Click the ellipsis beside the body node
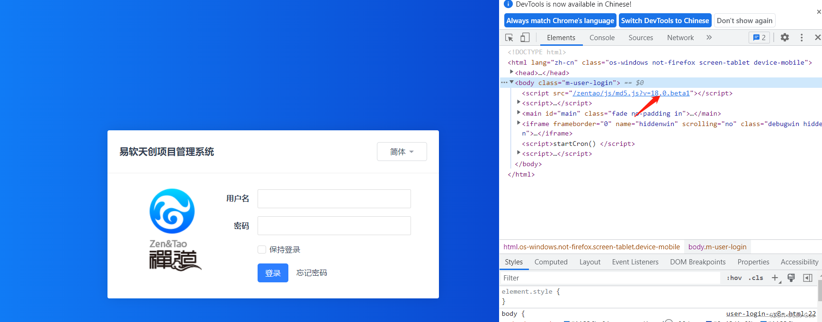Viewport: 822px width, 322px height. coord(504,83)
